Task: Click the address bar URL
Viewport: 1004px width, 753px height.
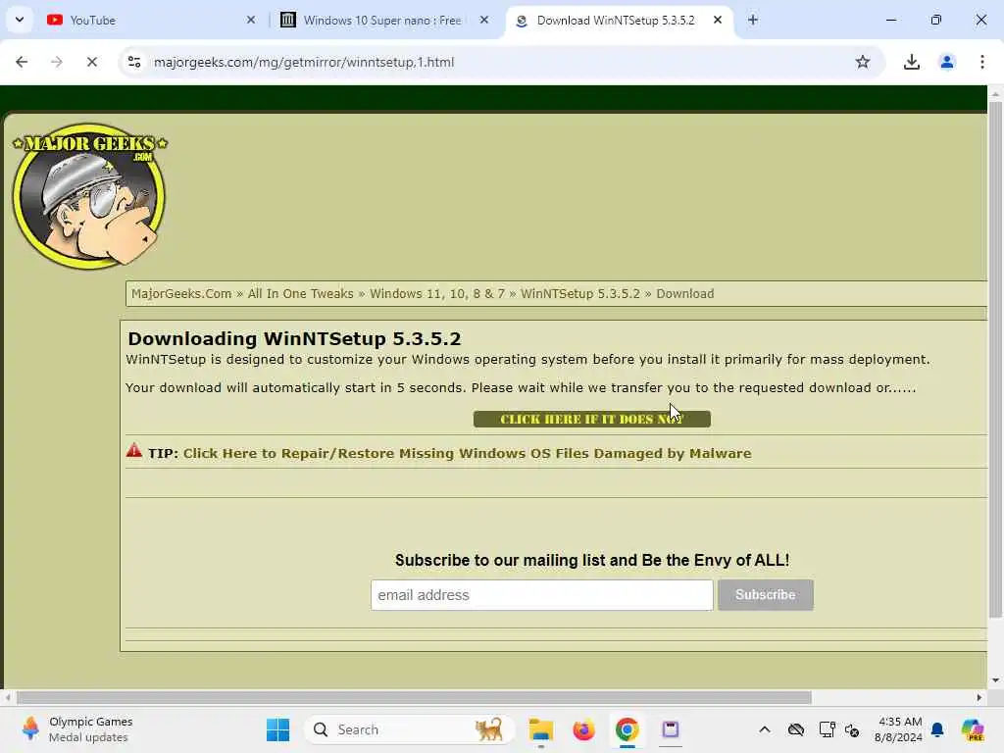Action: [304, 62]
